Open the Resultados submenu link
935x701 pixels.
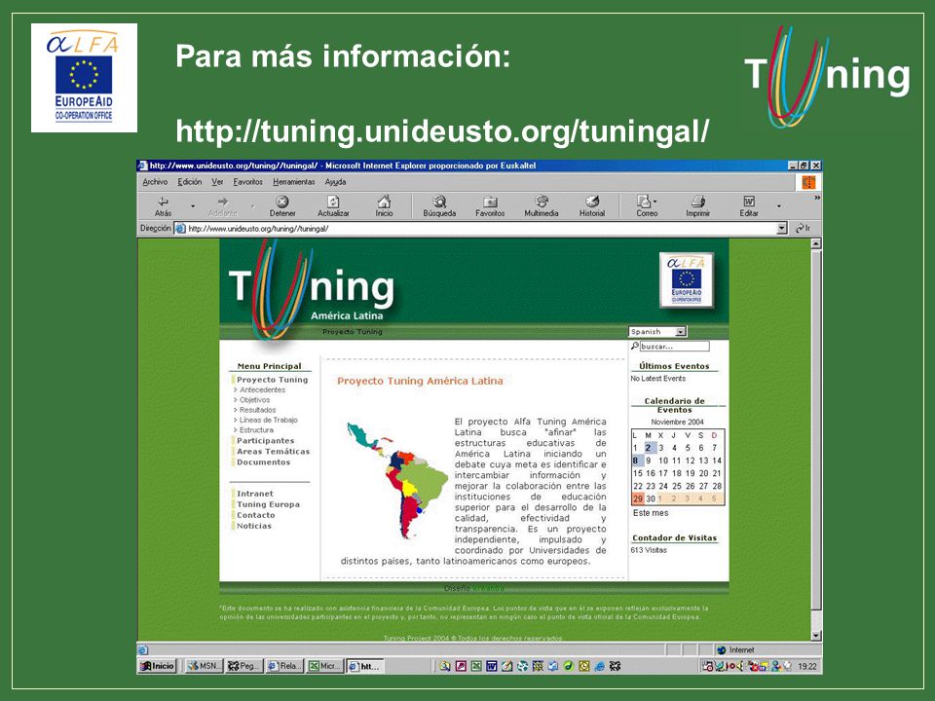pyautogui.click(x=257, y=410)
